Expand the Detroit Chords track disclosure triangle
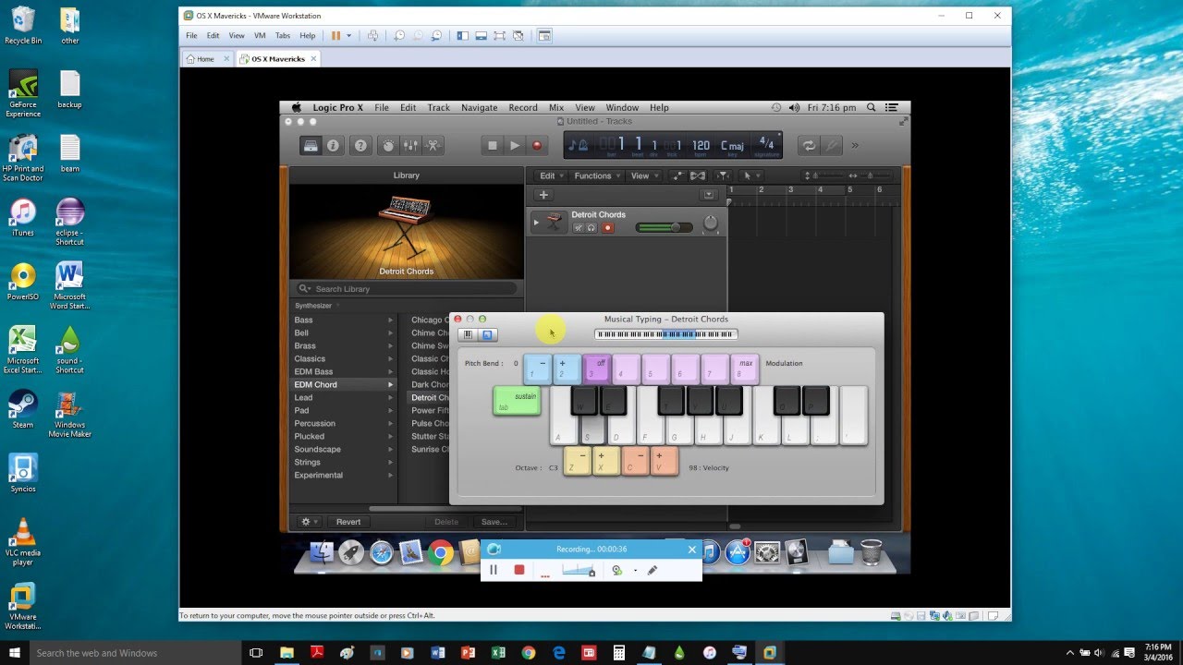The width and height of the screenshot is (1183, 665). coord(535,222)
